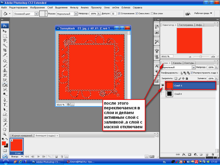Select the Crop tool

[x=5, y=50]
